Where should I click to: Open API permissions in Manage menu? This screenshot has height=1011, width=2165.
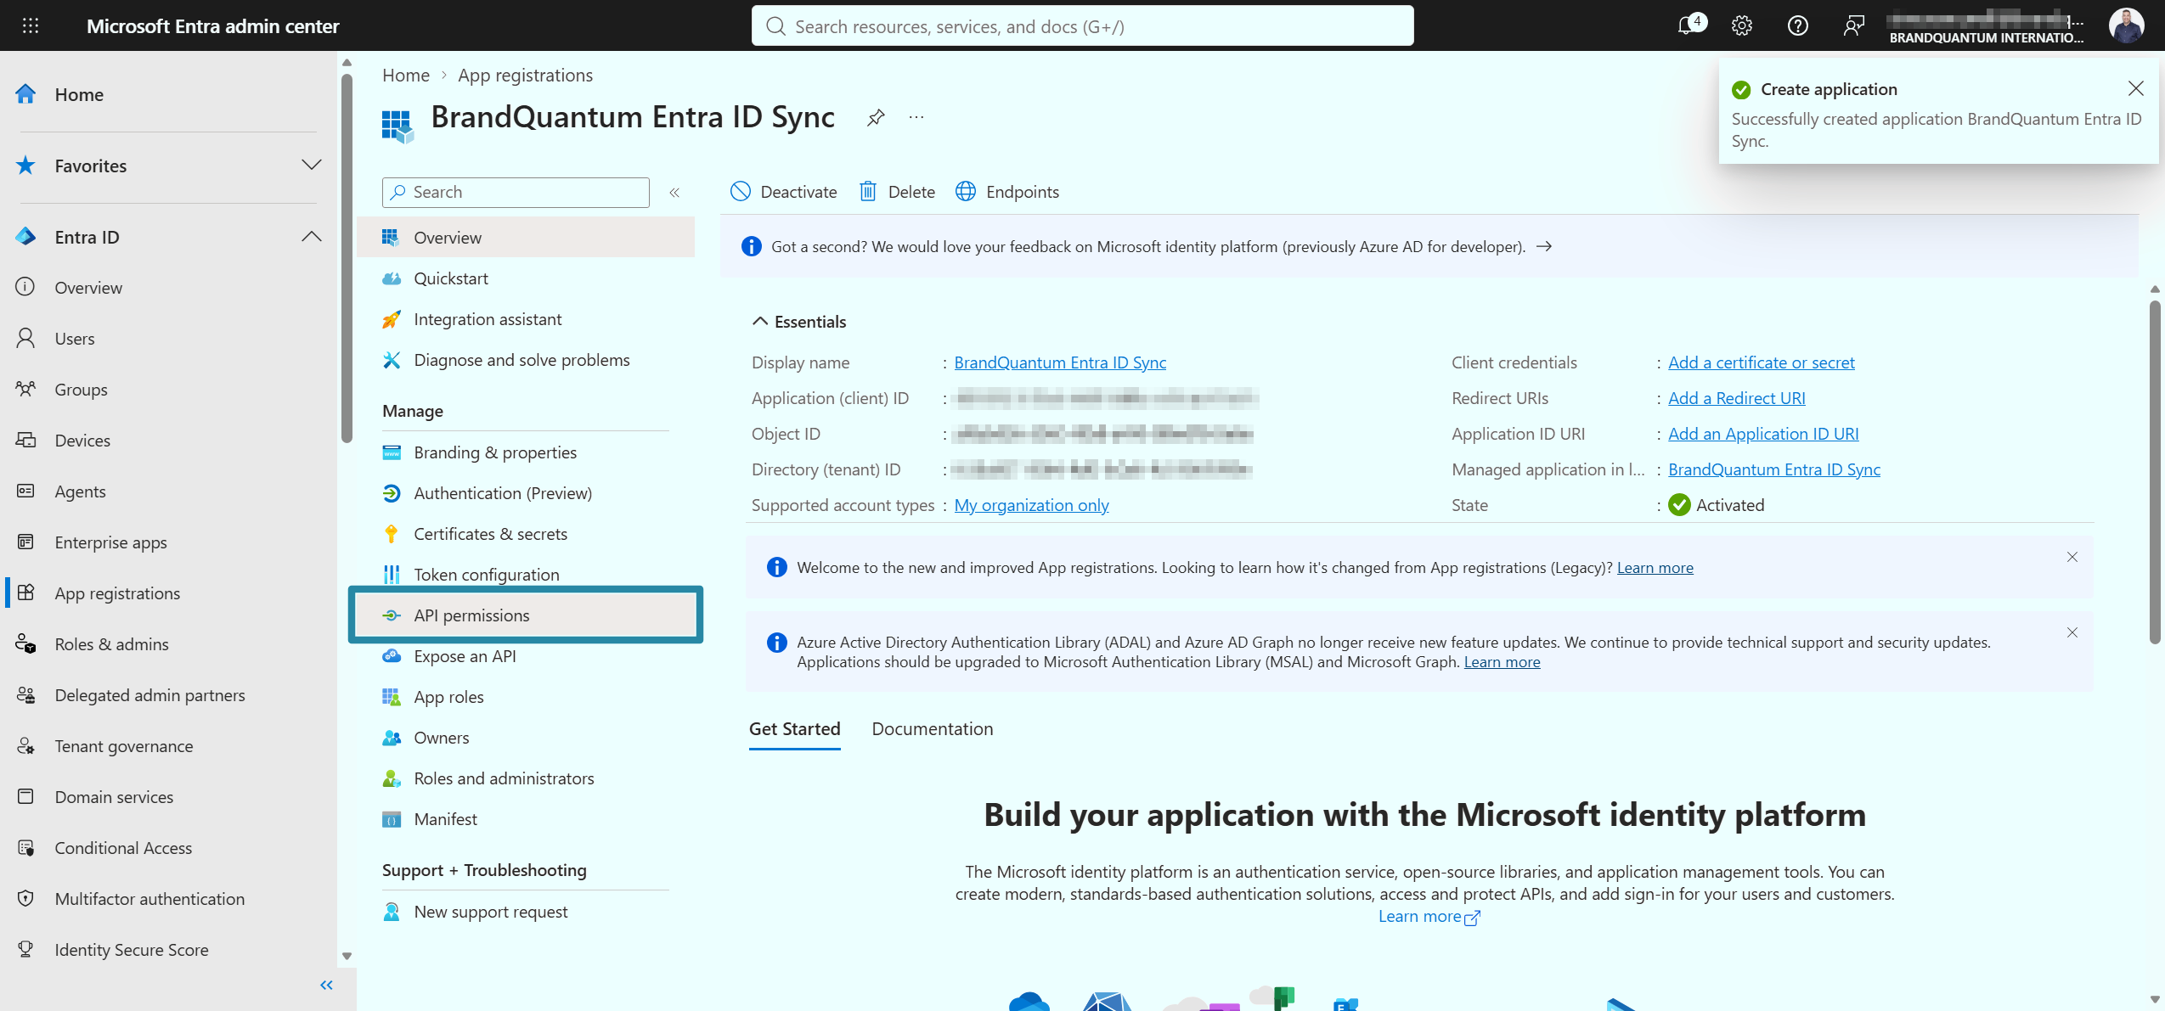[526, 615]
